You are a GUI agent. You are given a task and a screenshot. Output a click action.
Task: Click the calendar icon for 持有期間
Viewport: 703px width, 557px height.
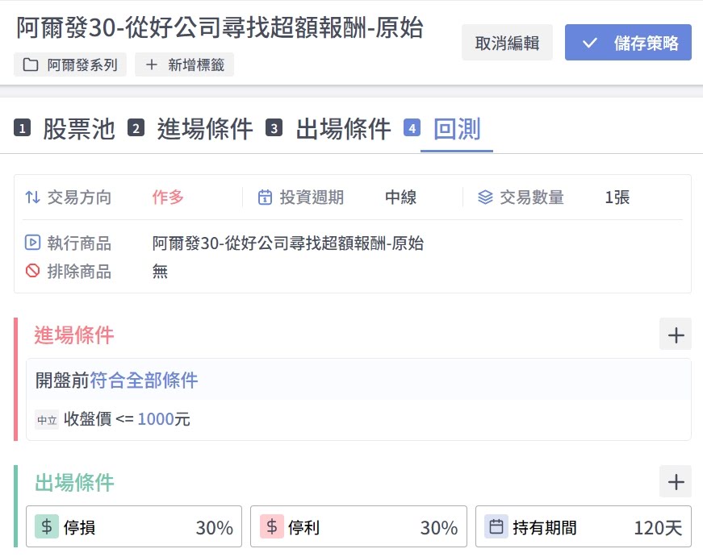496,527
